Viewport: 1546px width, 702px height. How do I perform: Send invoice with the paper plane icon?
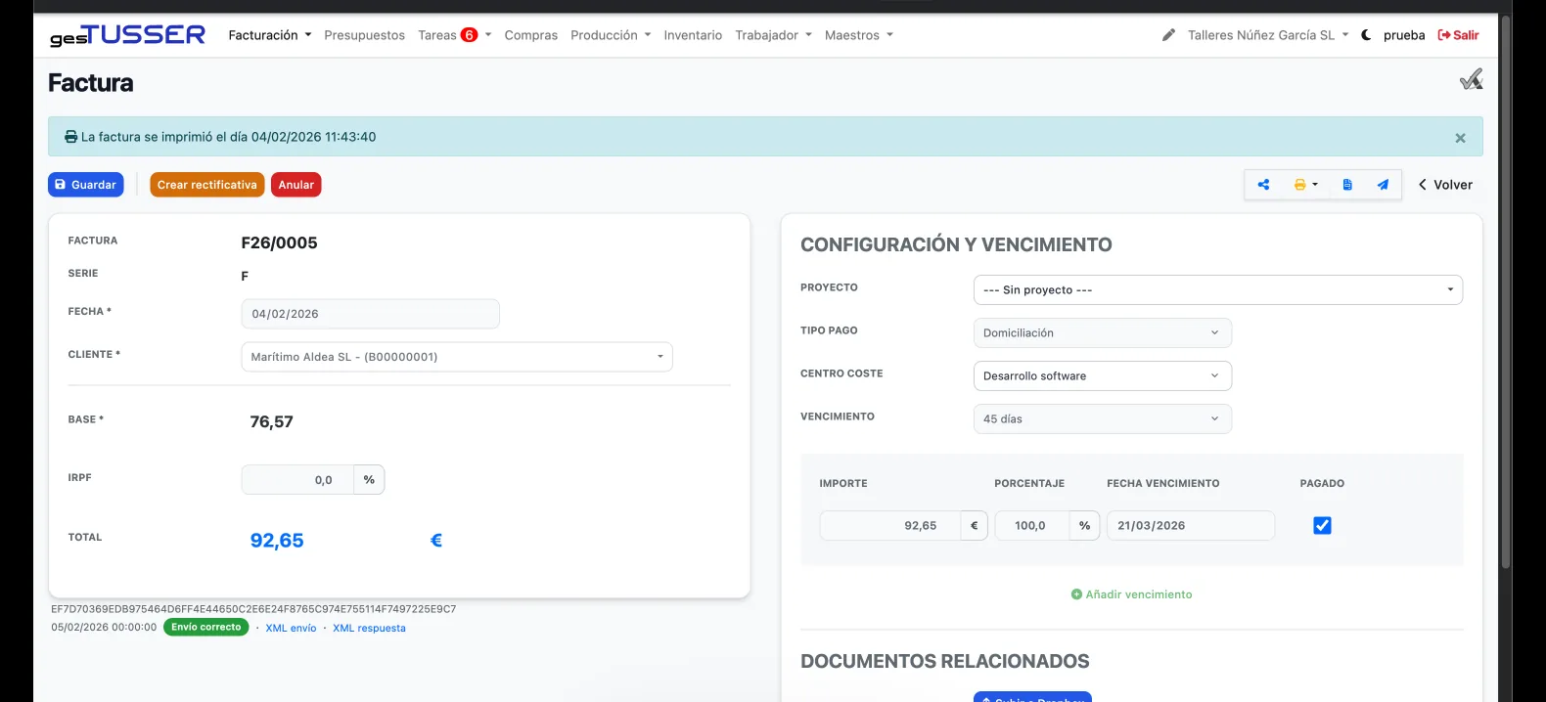click(1383, 185)
